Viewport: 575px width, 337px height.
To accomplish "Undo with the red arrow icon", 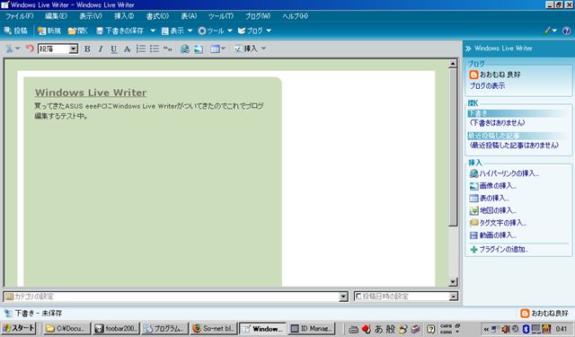I will [x=30, y=49].
